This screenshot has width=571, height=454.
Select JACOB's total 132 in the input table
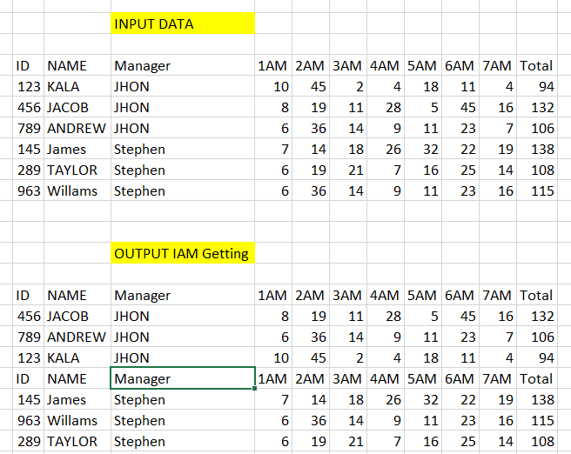(537, 107)
